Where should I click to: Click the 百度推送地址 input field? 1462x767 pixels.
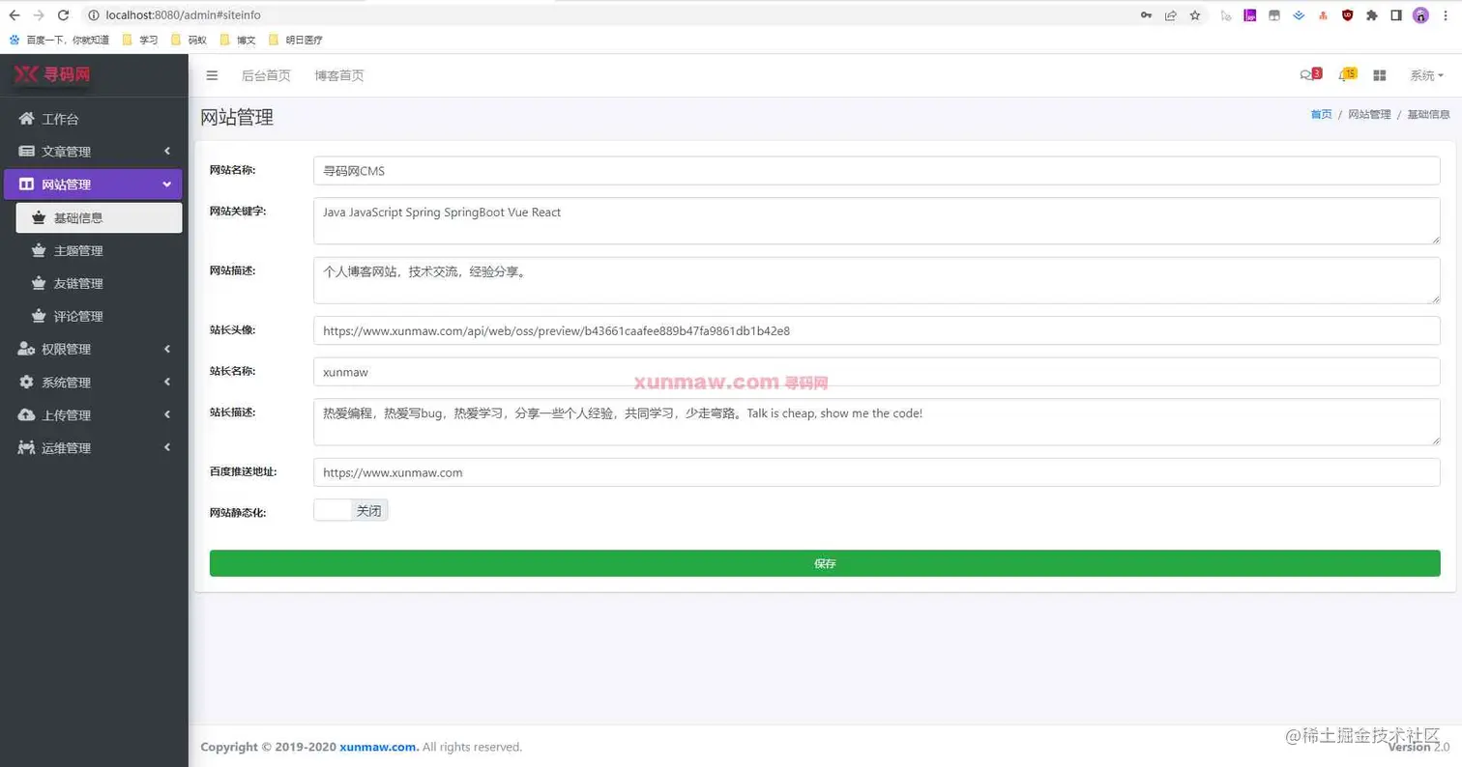877,472
